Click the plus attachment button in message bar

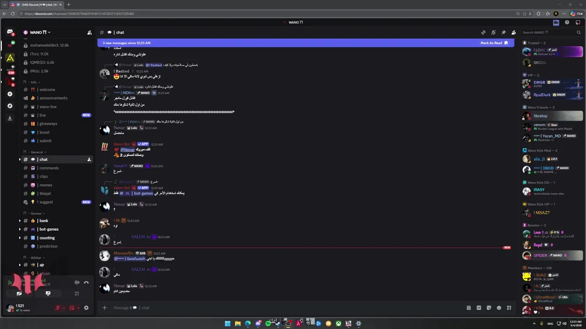104,308
